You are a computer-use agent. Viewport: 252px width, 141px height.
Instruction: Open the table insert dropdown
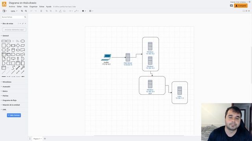click(x=91, y=11)
